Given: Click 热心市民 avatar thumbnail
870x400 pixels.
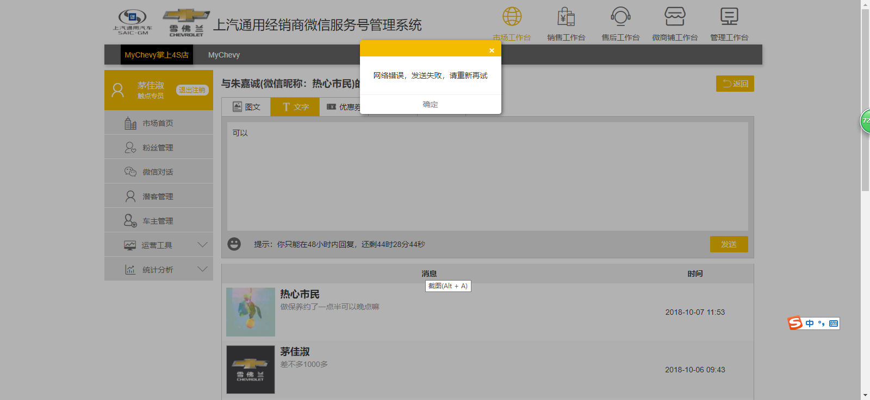Looking at the screenshot, I should 251,312.
